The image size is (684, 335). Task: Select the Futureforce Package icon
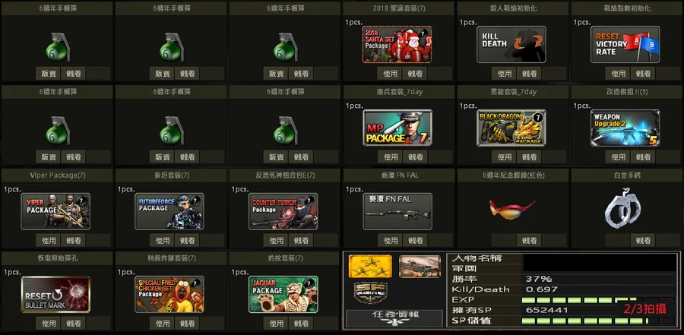pos(169,211)
